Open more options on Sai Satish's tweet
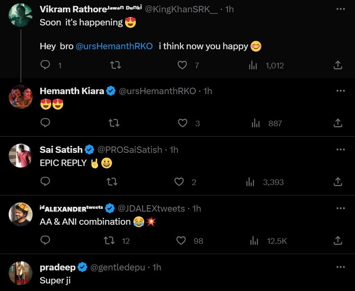355x291 pixels. pyautogui.click(x=340, y=150)
